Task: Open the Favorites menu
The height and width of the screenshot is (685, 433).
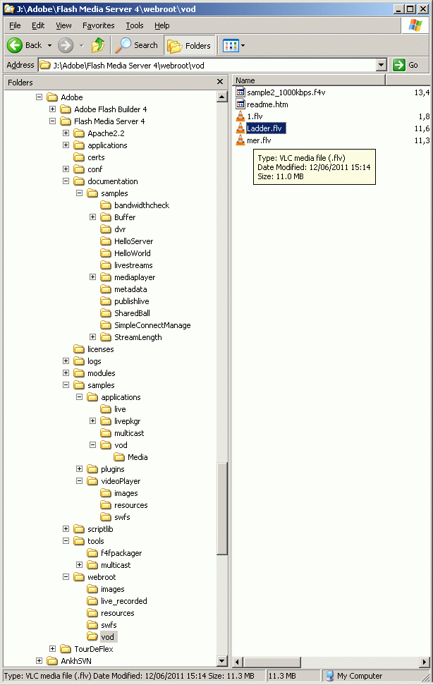Action: tap(98, 25)
